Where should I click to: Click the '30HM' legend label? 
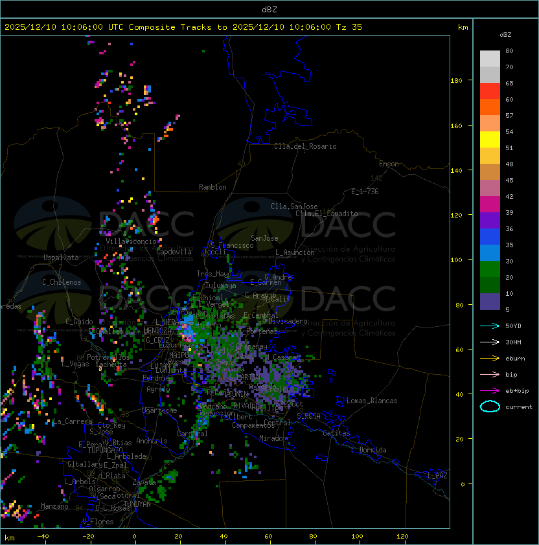tap(513, 342)
